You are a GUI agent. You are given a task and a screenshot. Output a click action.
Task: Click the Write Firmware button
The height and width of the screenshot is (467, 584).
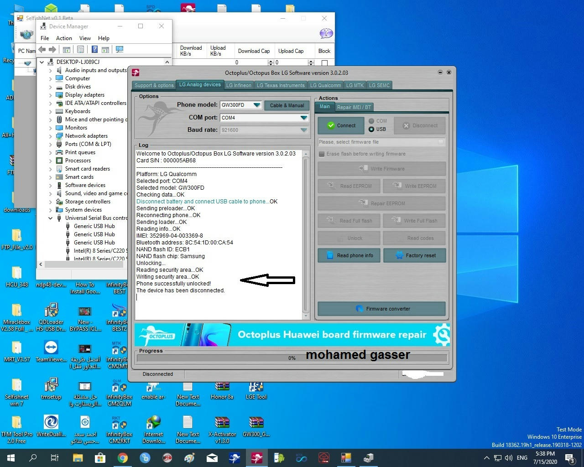point(381,169)
